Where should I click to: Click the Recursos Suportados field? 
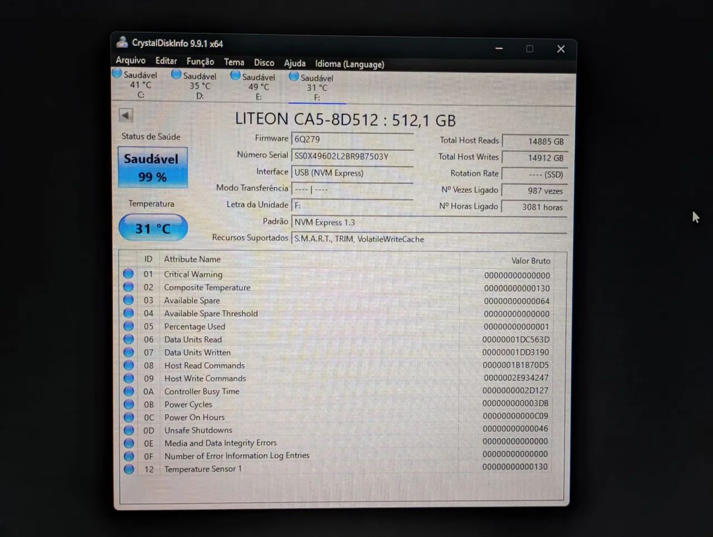[x=429, y=239]
